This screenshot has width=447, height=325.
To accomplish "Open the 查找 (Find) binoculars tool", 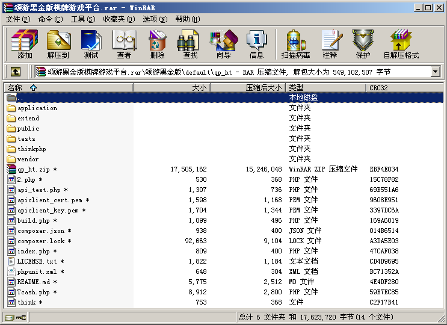I will click(x=190, y=45).
